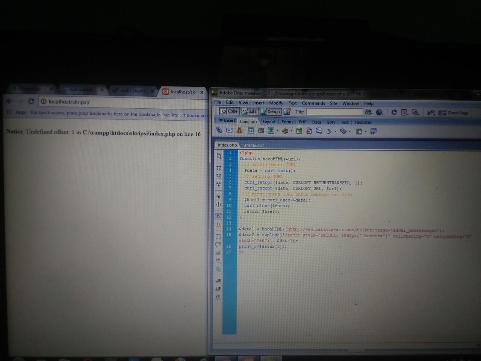Open the Site menu
Viewport: 481px width, 361px height.
[334, 103]
